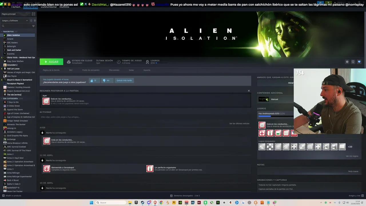Go to COMUNIDAD in top navigation
The image size is (366, 206).
coord(49,7)
